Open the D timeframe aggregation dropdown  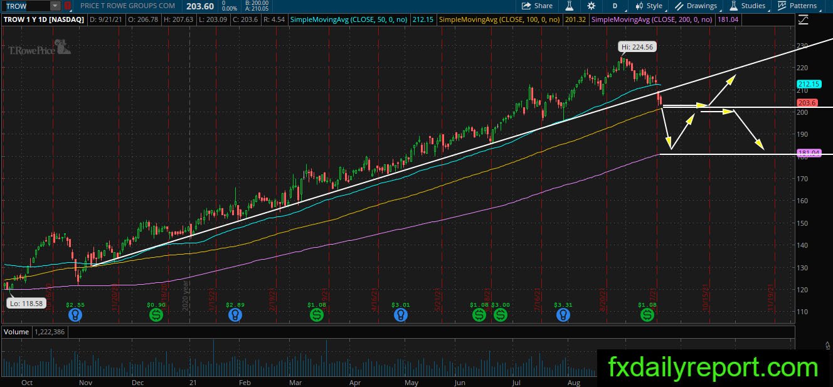pyautogui.click(x=615, y=6)
